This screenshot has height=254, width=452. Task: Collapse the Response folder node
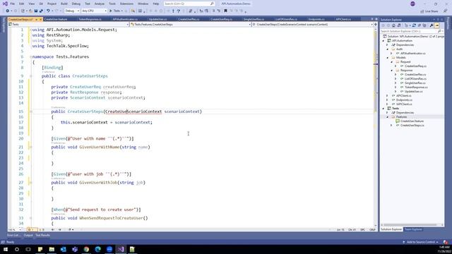point(391,71)
